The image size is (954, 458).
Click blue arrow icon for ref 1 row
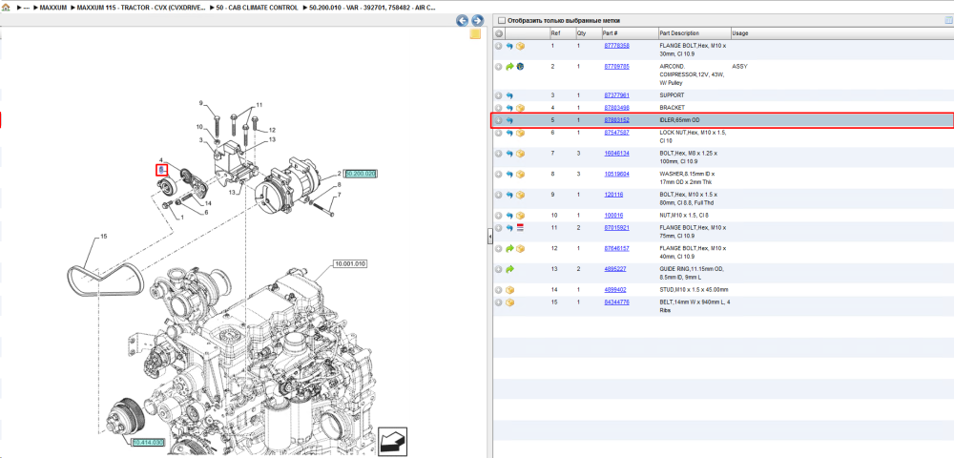(509, 46)
